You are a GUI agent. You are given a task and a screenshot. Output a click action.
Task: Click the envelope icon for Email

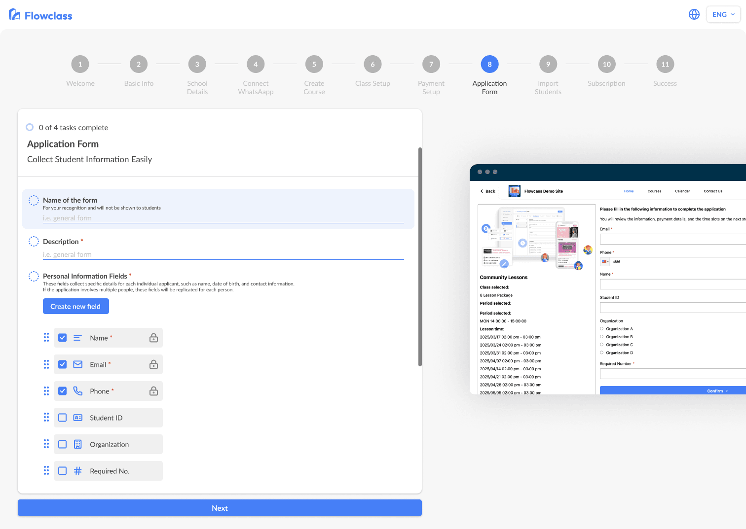pyautogui.click(x=78, y=364)
